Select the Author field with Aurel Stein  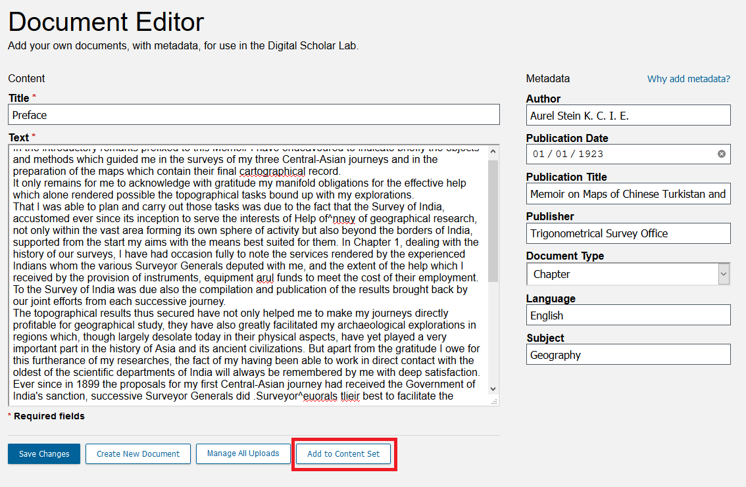[628, 115]
